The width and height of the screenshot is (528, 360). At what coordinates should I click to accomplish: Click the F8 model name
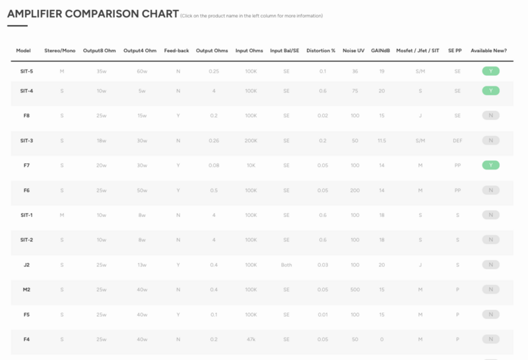pyautogui.click(x=26, y=115)
